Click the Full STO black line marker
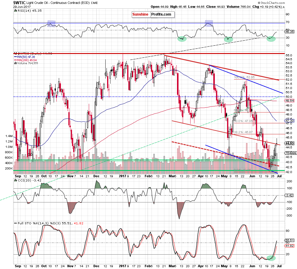297x269 pixels. [16, 223]
